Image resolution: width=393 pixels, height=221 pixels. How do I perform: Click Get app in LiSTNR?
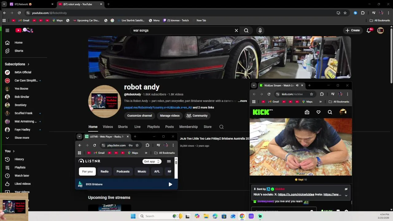(152, 161)
